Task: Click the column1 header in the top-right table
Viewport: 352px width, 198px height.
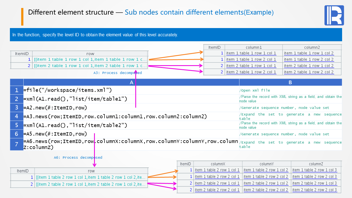Action: 254,47
